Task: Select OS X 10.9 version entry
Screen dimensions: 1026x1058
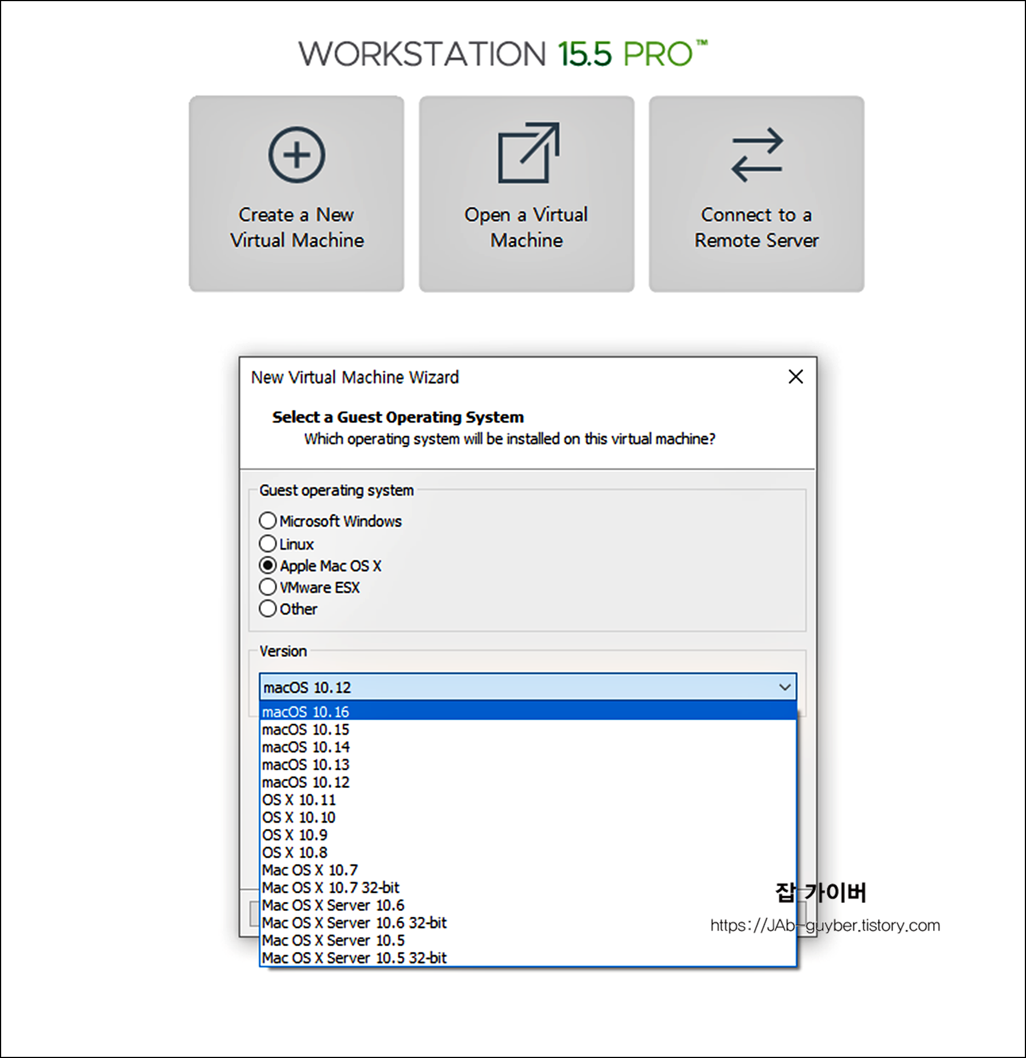Action: [x=528, y=835]
